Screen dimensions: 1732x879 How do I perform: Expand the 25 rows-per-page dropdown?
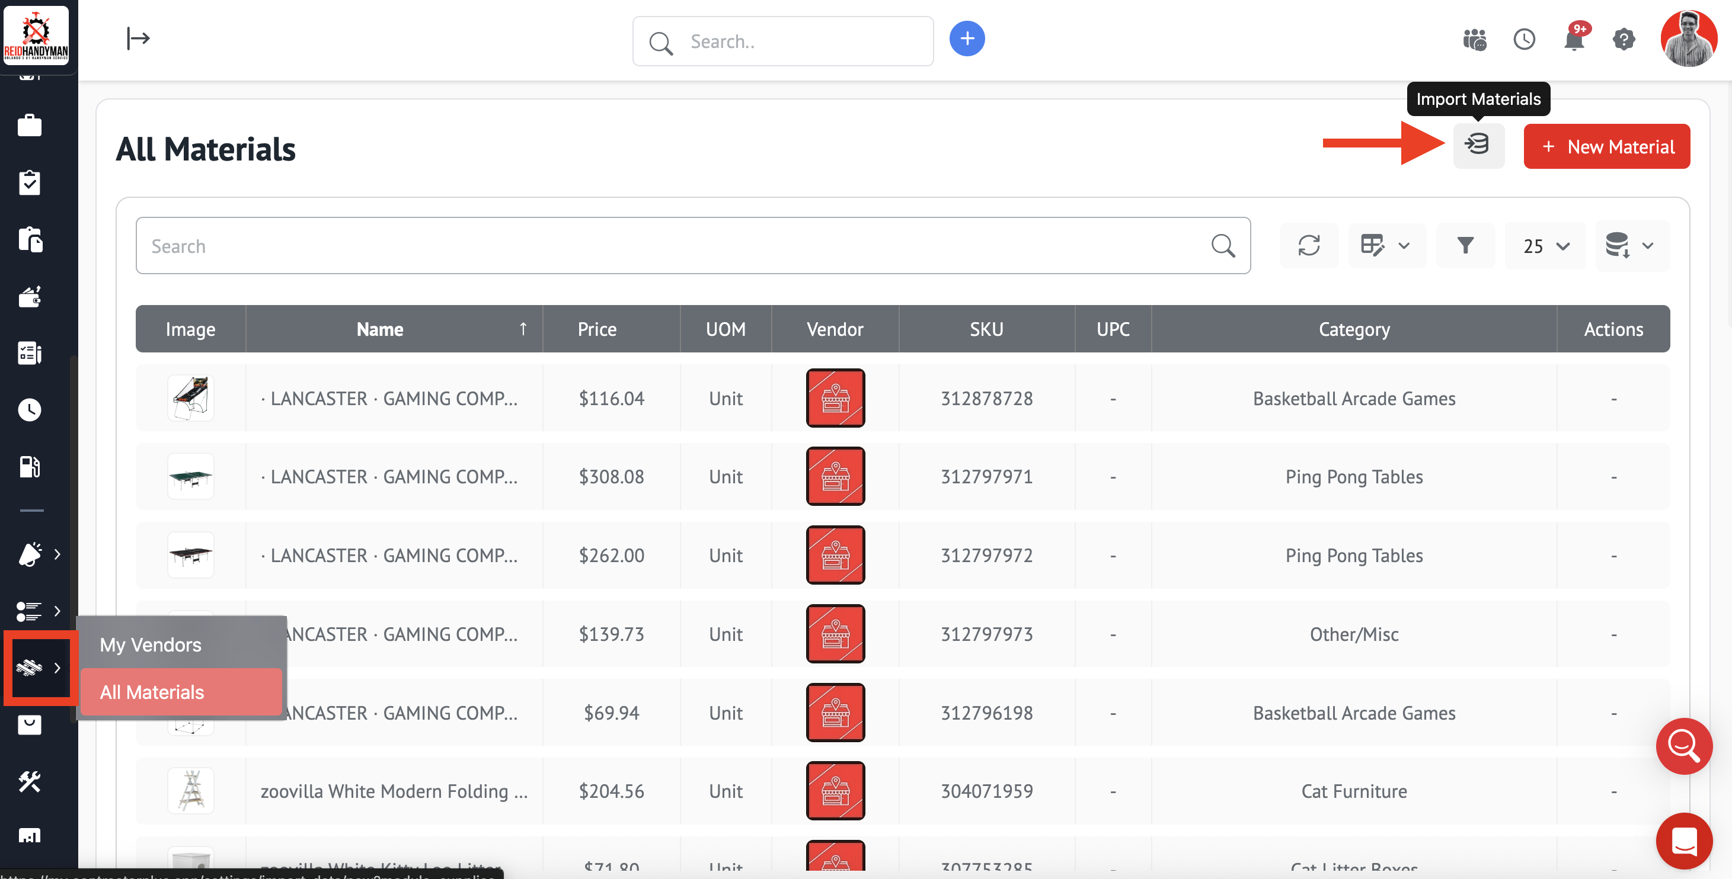click(x=1545, y=246)
